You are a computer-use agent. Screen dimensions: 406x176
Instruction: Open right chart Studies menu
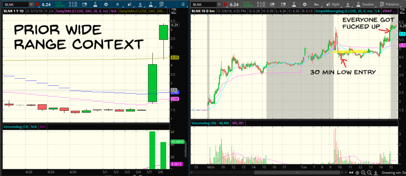pos(365,4)
